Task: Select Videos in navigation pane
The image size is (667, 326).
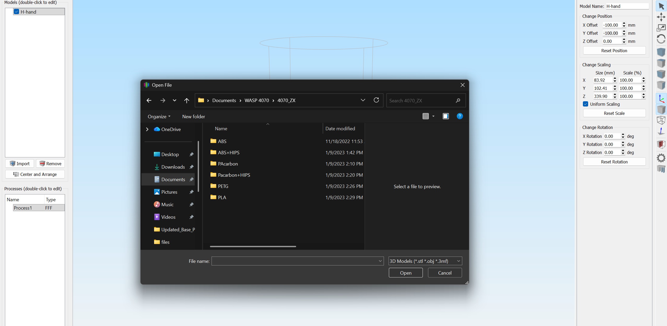Action: click(x=168, y=217)
